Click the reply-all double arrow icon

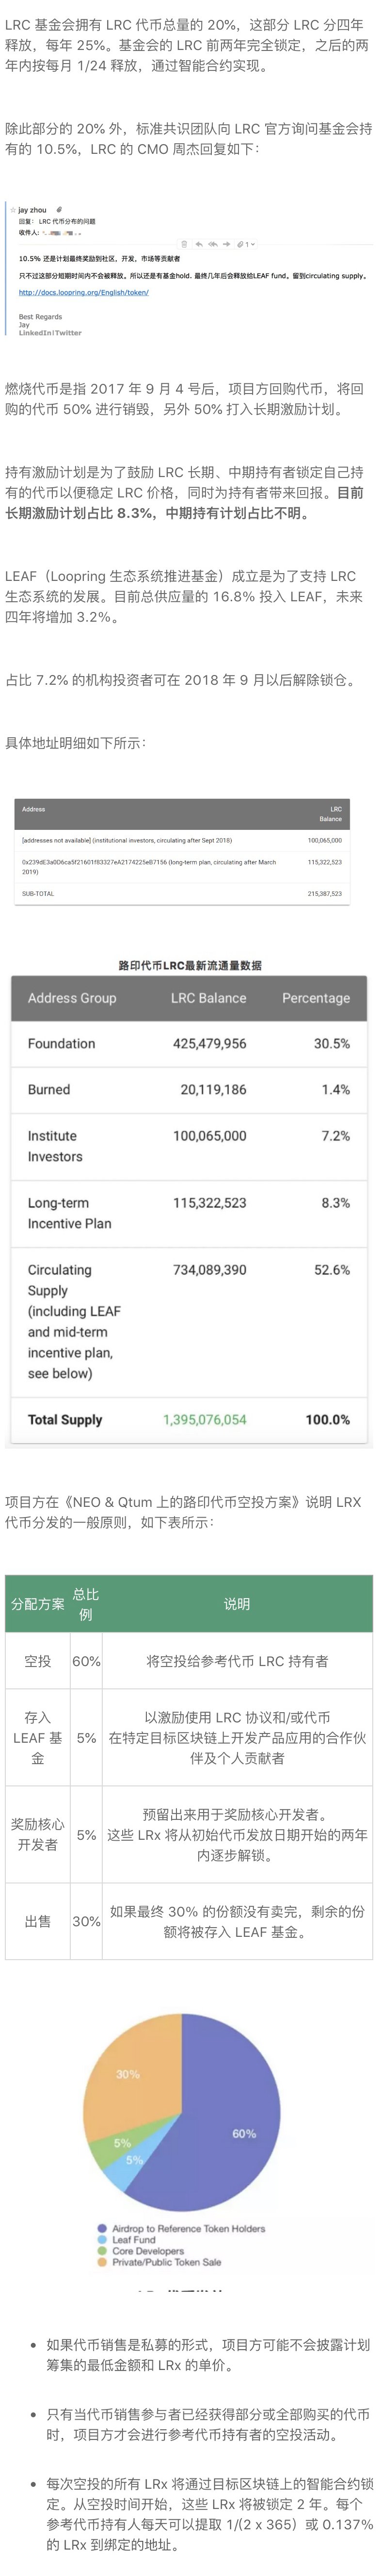(213, 243)
